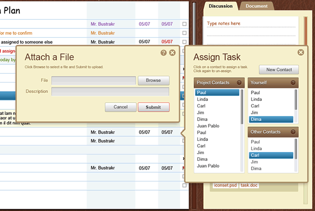This screenshot has width=315, height=211.
Task: Toggle checkbox on 'assigned to someone else' row
Action: (184, 42)
